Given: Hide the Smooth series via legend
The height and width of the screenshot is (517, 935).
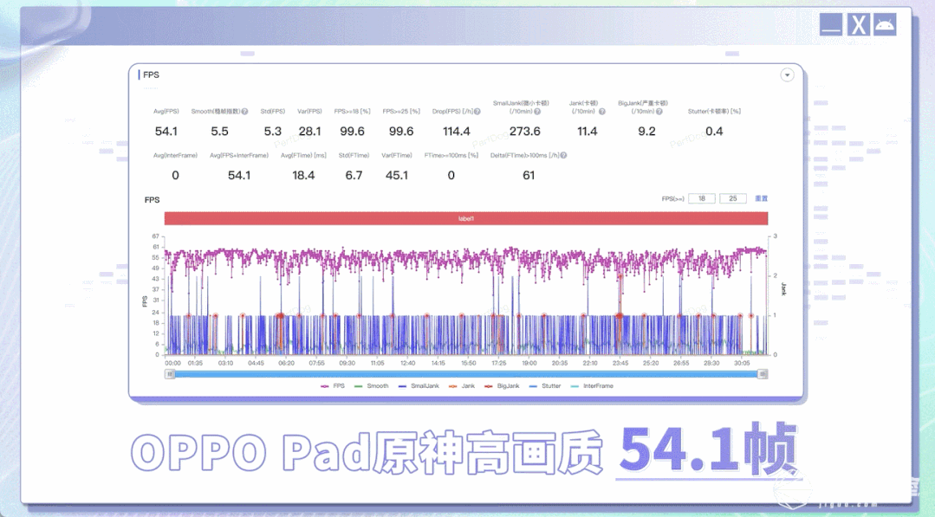Looking at the screenshot, I should click(371, 386).
